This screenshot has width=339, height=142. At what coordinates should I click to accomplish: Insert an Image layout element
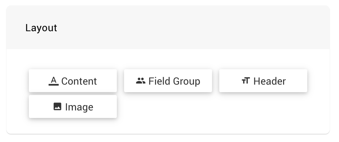coord(73,106)
